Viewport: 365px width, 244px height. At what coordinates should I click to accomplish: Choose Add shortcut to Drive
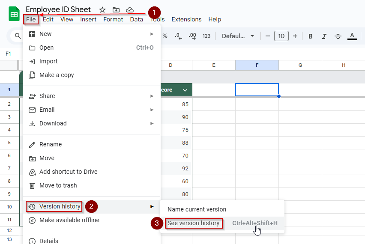92,172
